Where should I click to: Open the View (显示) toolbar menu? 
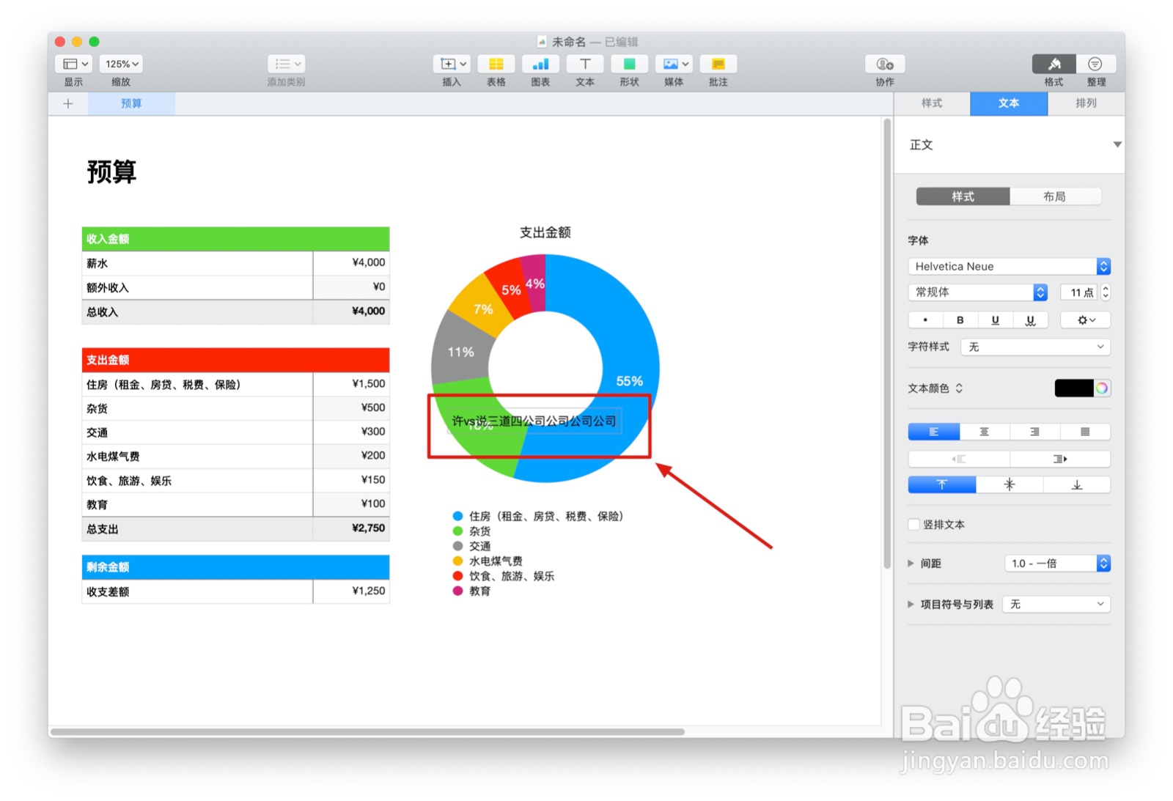pyautogui.click(x=73, y=64)
